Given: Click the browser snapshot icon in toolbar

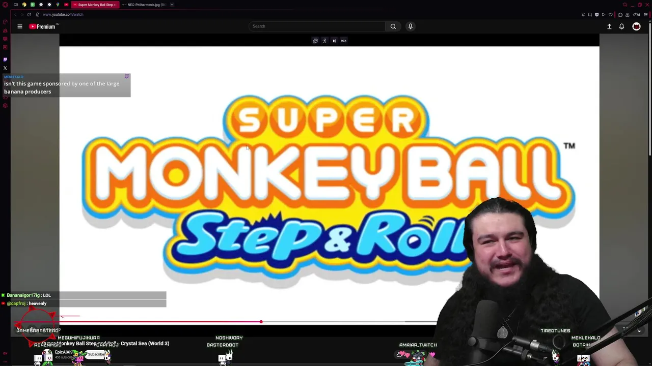Looking at the screenshot, I should tap(590, 14).
